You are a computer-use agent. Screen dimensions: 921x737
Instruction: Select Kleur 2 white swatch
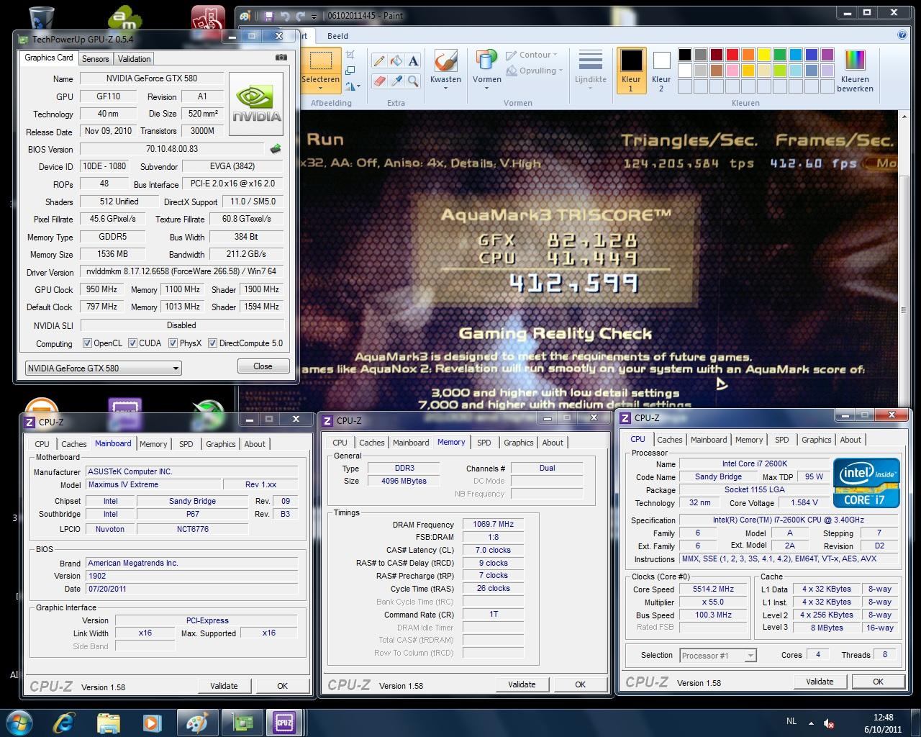[661, 71]
